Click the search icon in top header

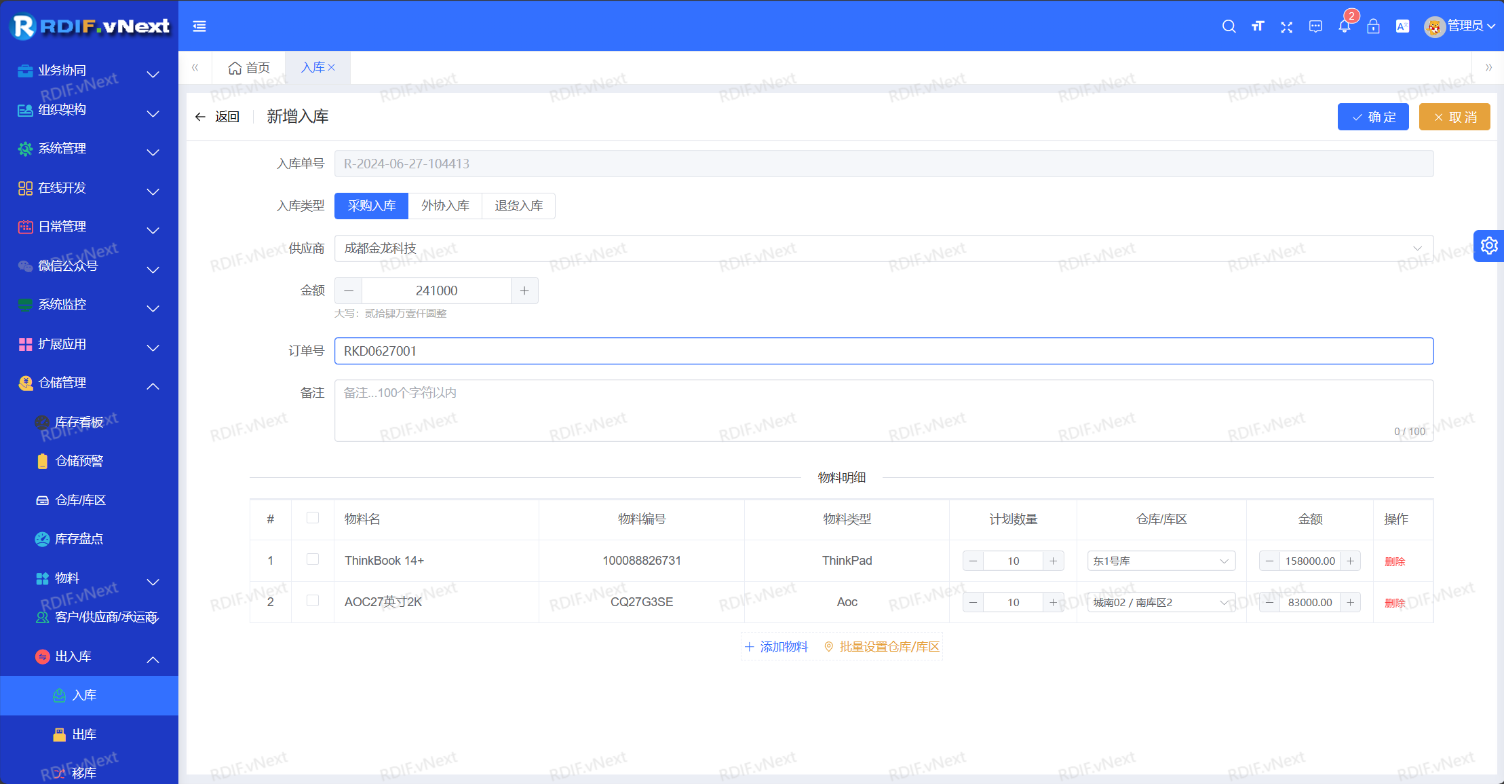tap(1229, 26)
